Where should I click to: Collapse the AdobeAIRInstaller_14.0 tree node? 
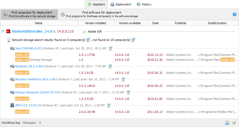(x=3, y=31)
